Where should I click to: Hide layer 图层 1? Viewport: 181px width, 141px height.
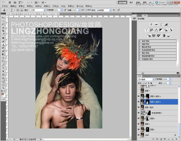click(x=139, y=129)
